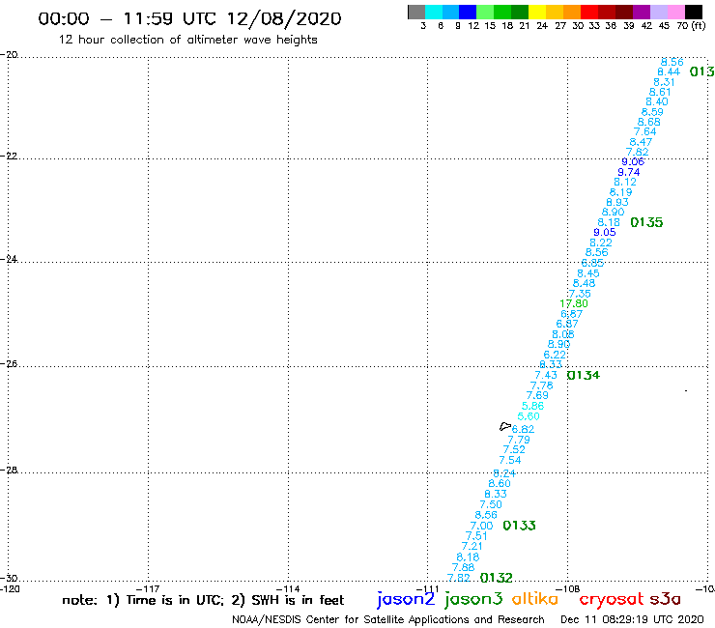Image resolution: width=715 pixels, height=628 pixels.
Task: Click the cyan swatch in the wave-height legend
Action: pos(434,12)
